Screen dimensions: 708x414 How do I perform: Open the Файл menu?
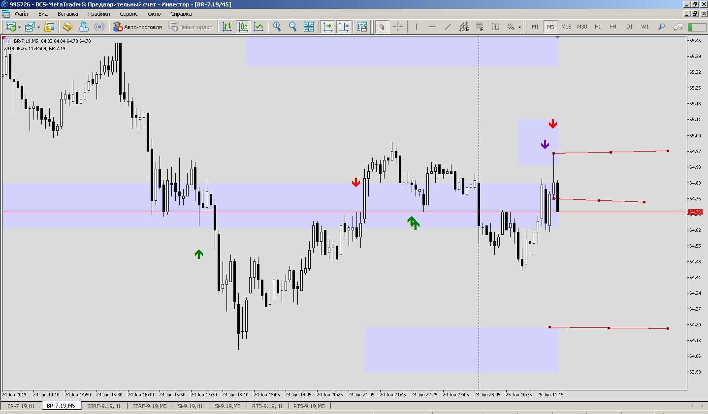pyautogui.click(x=21, y=14)
